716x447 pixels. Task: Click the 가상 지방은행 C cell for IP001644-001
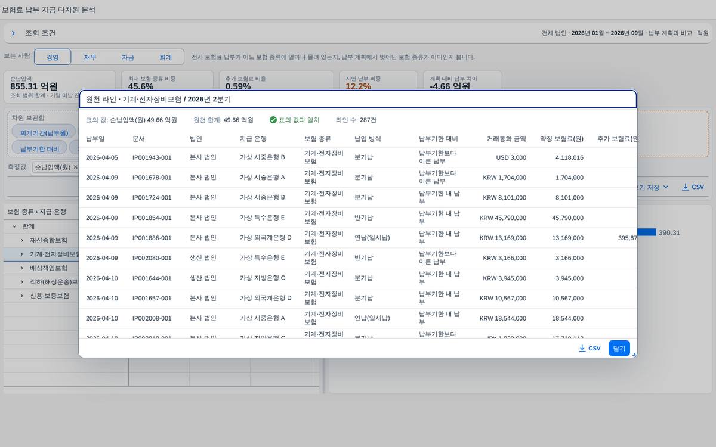(263, 278)
